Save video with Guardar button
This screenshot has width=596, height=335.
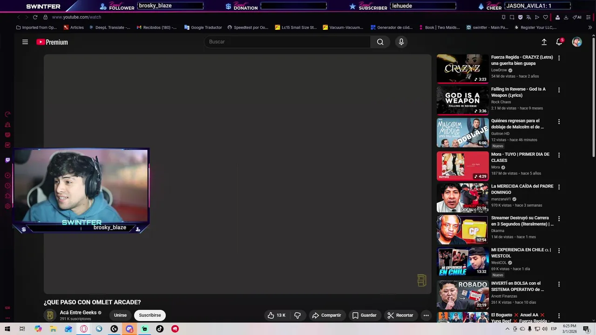point(364,315)
